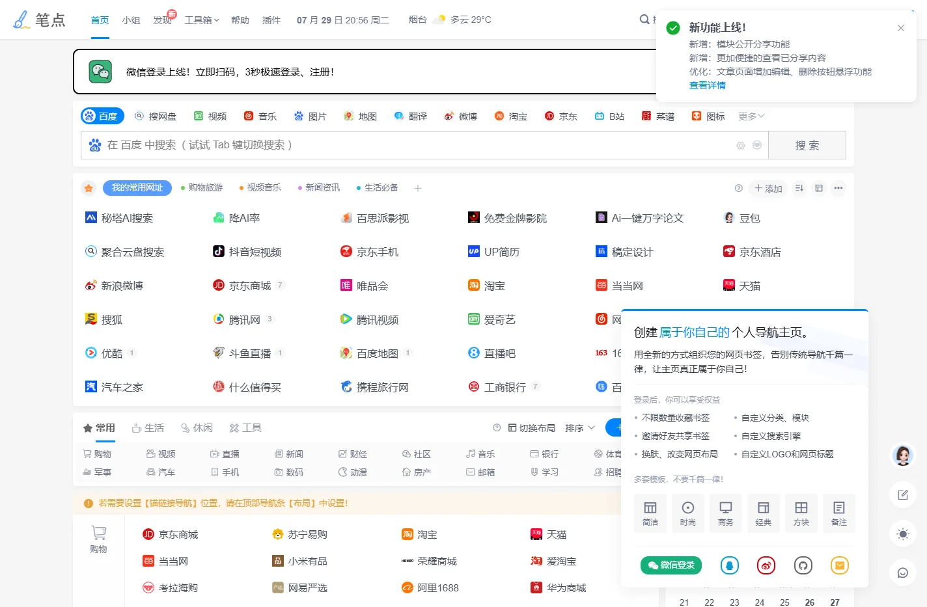Open the edit note floating icon
The height and width of the screenshot is (607, 927).
click(x=903, y=495)
